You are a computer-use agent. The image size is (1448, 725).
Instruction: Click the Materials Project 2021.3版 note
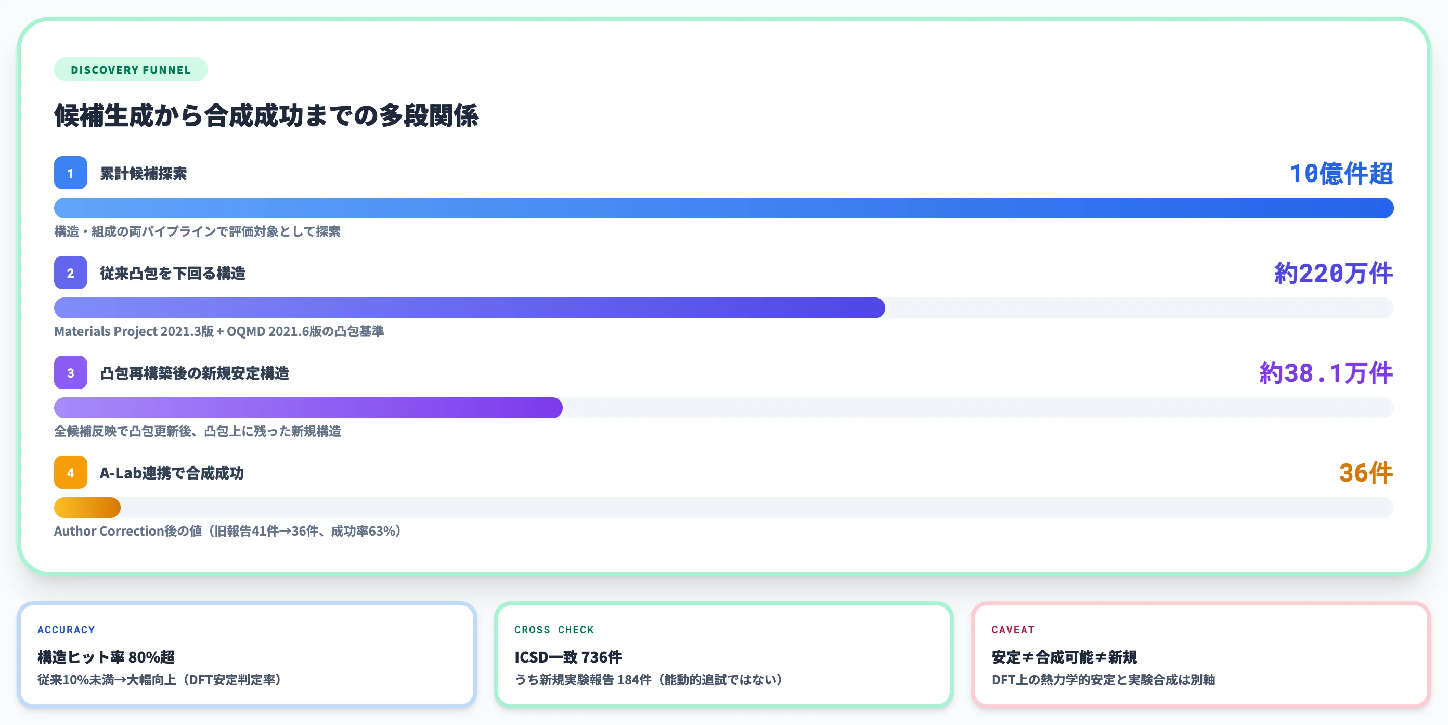point(219,332)
